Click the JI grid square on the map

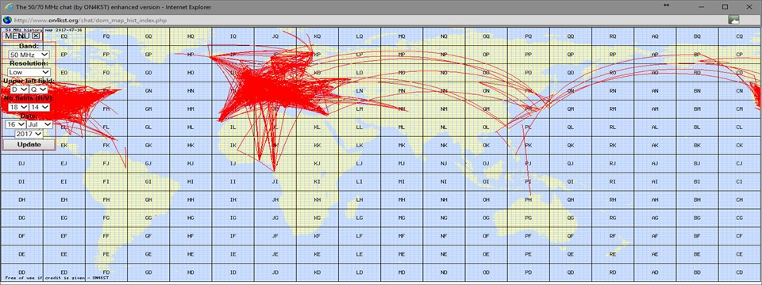275,182
